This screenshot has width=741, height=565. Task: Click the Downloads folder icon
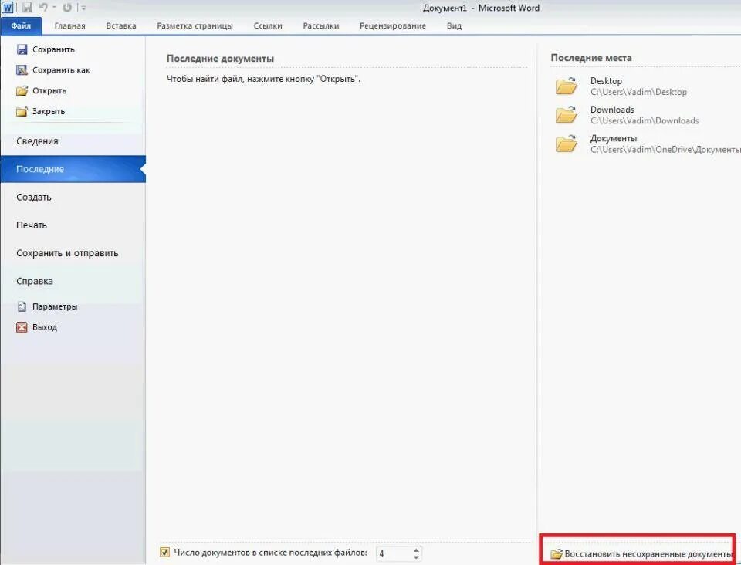click(566, 115)
